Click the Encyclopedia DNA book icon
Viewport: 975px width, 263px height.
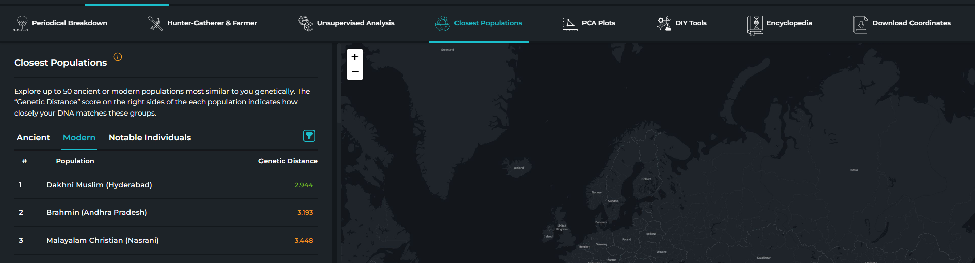point(755,25)
